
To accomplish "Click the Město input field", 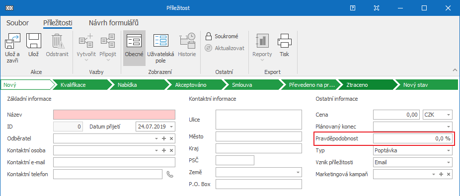I will [x=258, y=136].
